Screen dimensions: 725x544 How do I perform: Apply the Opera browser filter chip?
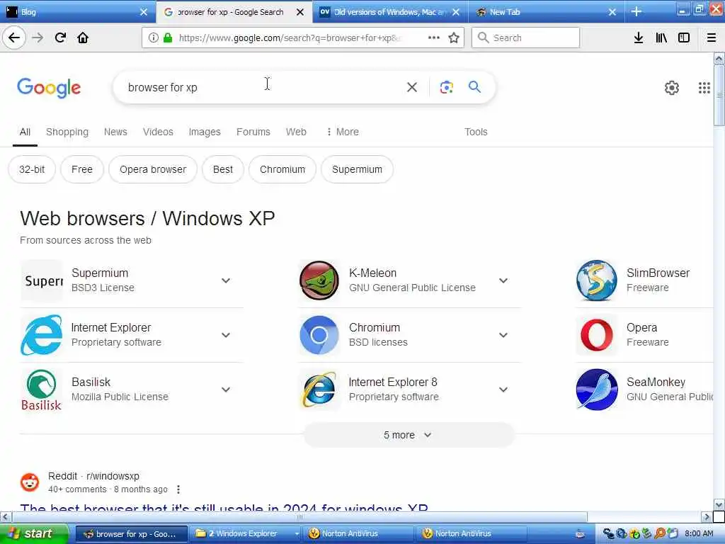[153, 169]
